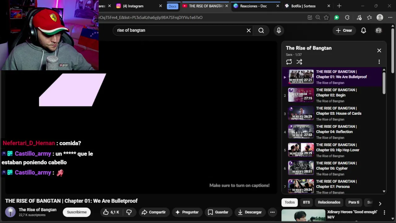Open The Rise of Bangtan channel name
The height and width of the screenshot is (223, 396).
[37, 210]
